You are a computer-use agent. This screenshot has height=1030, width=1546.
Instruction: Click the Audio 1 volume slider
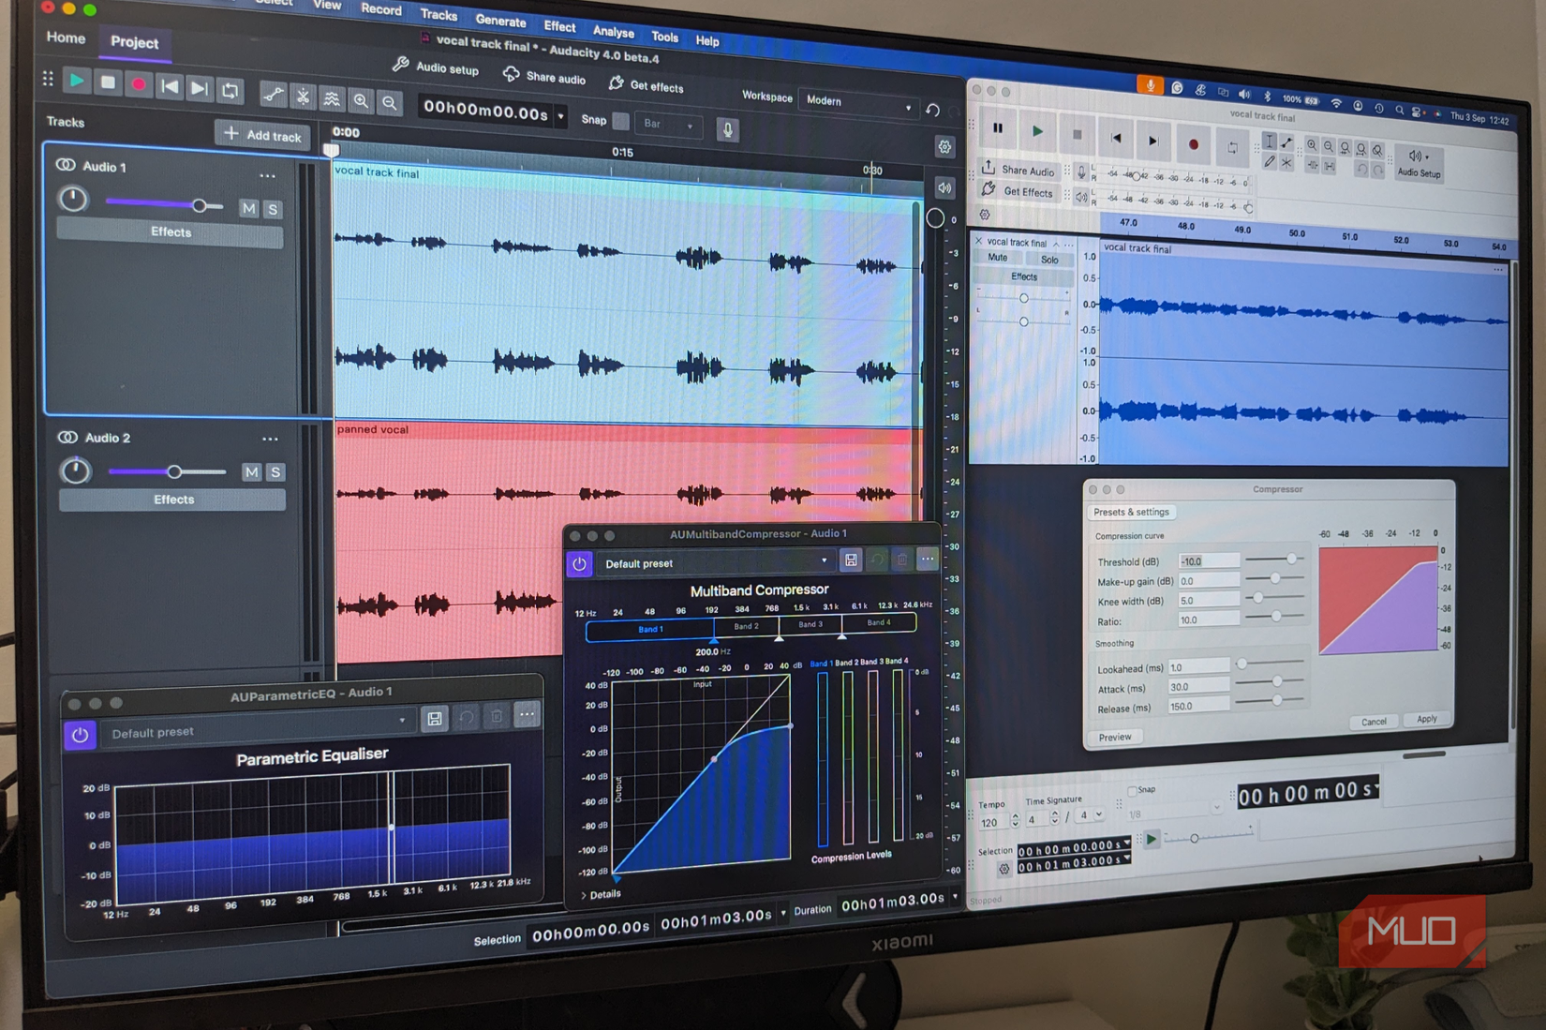pos(165,204)
